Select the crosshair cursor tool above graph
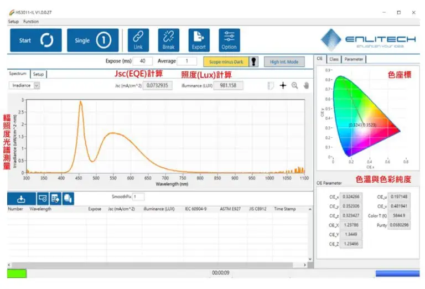The height and width of the screenshot is (289, 425). click(283, 85)
